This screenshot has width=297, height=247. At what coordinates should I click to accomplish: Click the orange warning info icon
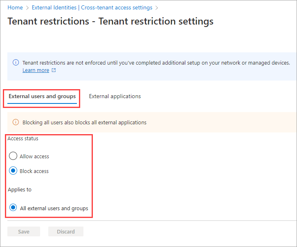coord(16,122)
